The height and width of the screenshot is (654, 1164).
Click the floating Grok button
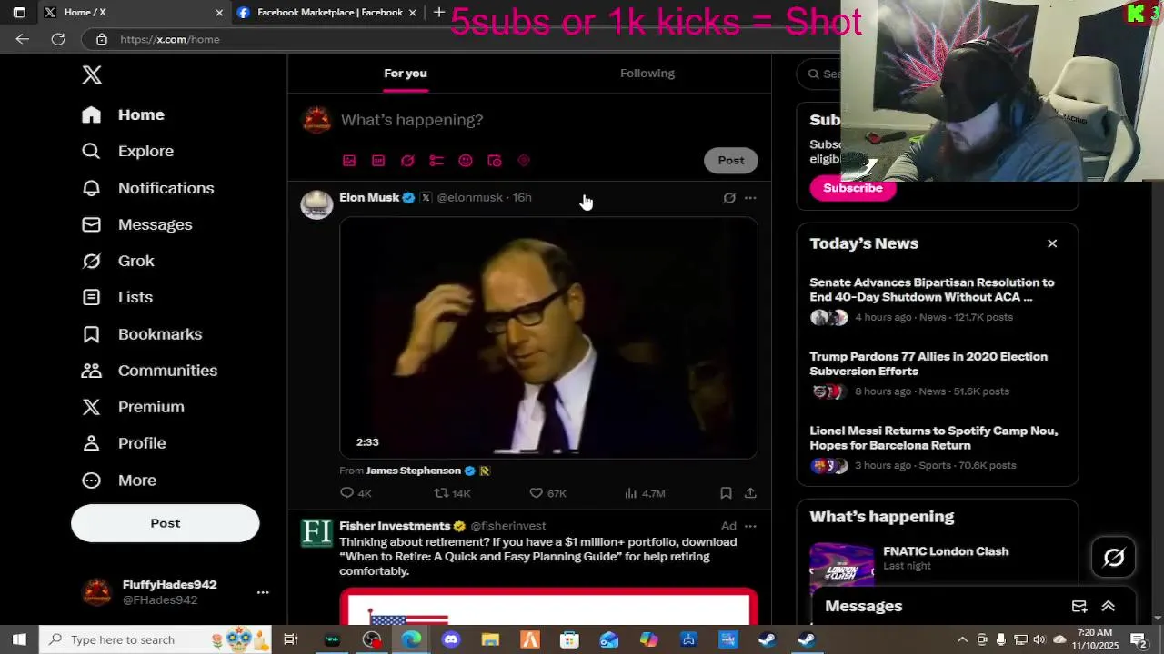pos(1114,558)
